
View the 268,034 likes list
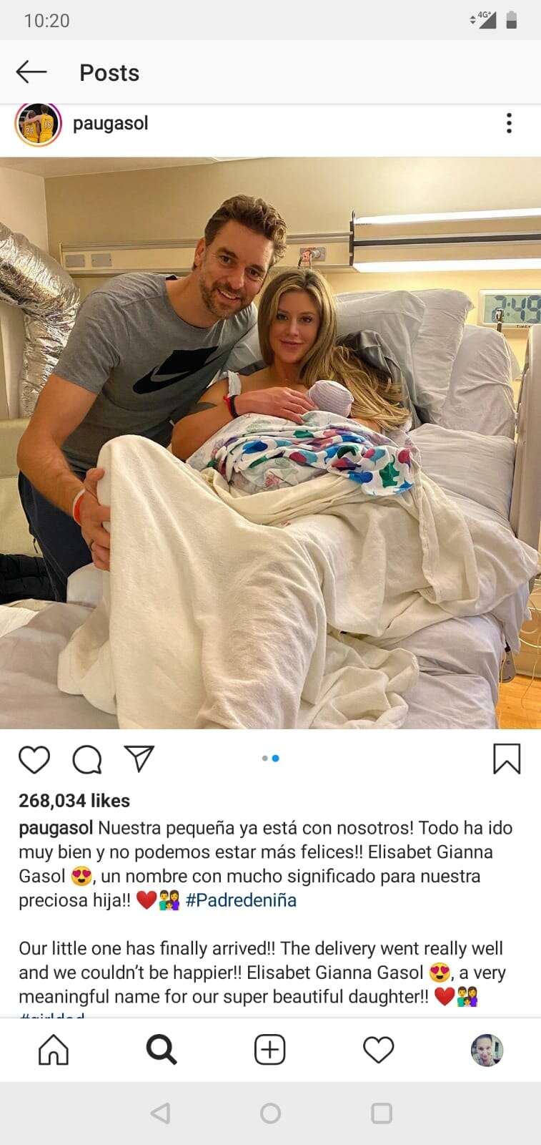74,801
